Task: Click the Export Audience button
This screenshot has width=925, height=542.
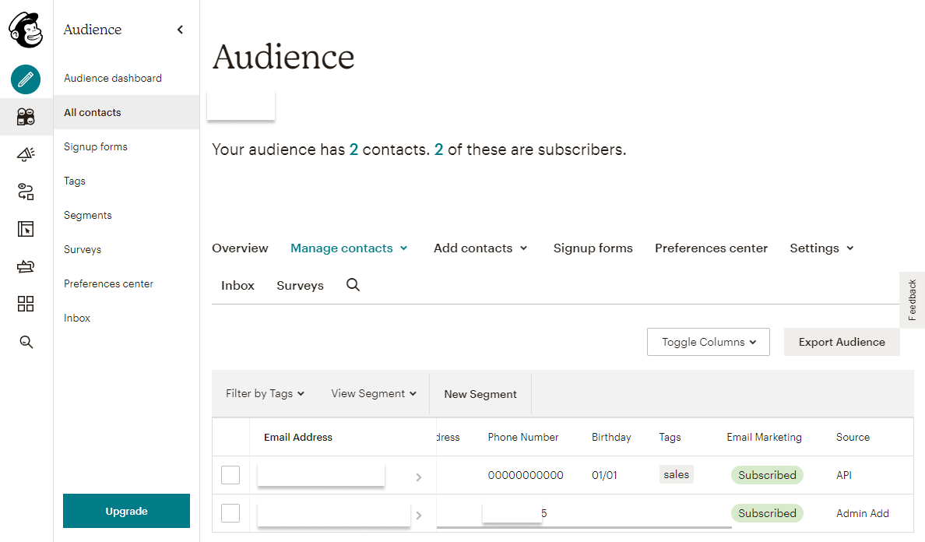Action: 841,342
